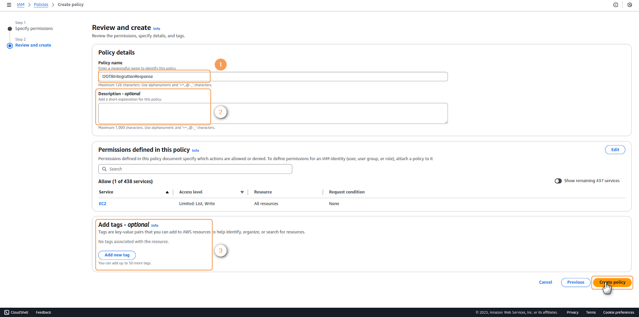
Task: Edit the permissions in this policy
Action: click(x=615, y=150)
